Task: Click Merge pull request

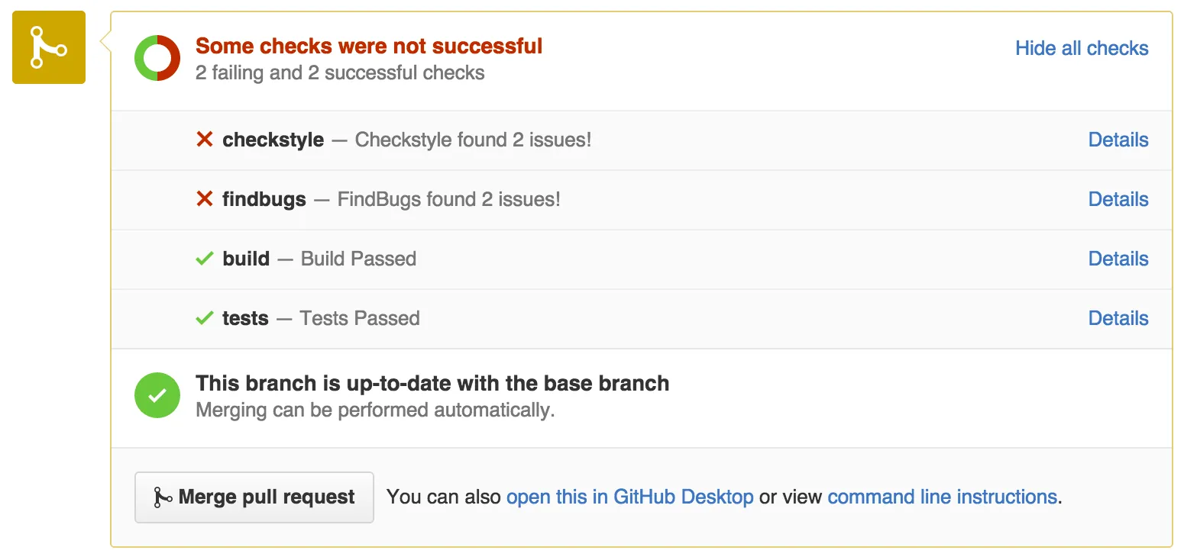Action: pyautogui.click(x=254, y=497)
